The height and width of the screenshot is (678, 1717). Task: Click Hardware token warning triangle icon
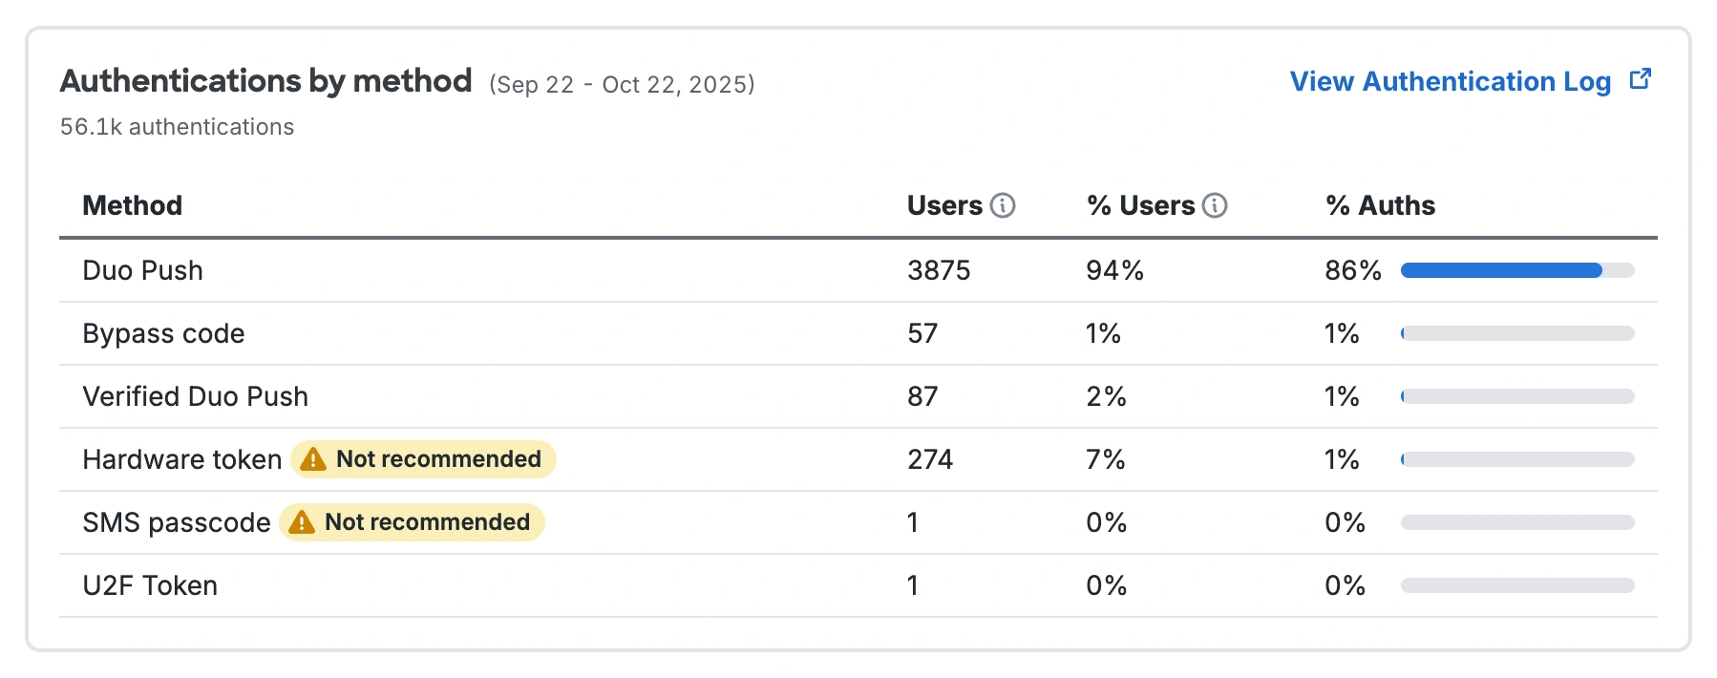click(312, 460)
